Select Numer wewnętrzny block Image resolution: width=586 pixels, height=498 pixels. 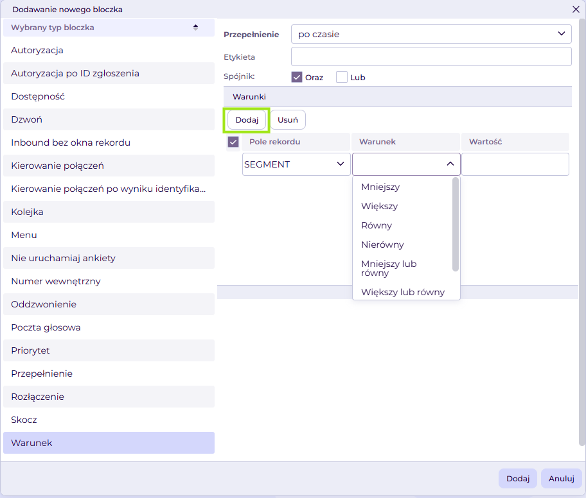point(109,282)
